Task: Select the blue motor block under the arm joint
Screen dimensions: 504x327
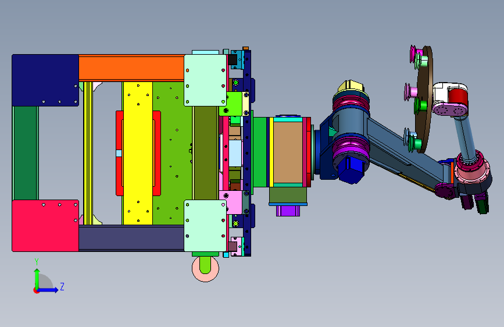Action: pos(352,169)
